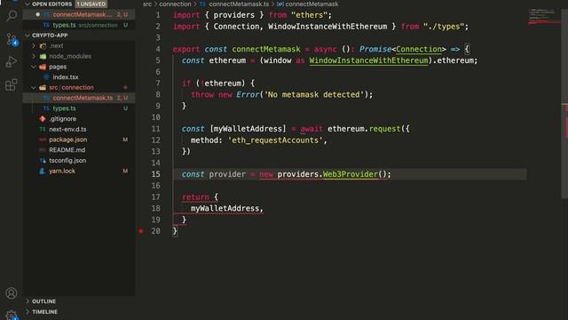Image resolution: width=568 pixels, height=320 pixels.
Task: Click the await keyword on line 11
Action: (x=312, y=129)
